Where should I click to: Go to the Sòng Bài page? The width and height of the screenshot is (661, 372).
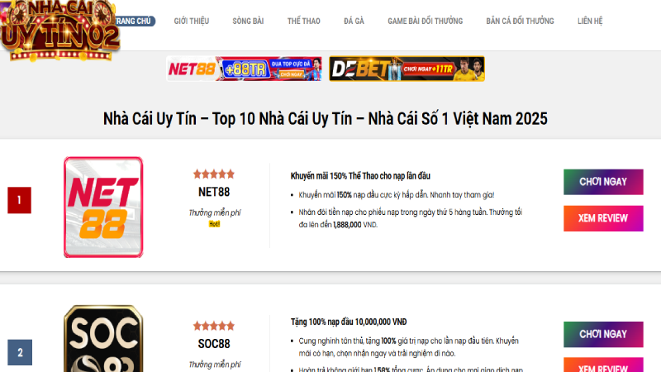(x=248, y=21)
